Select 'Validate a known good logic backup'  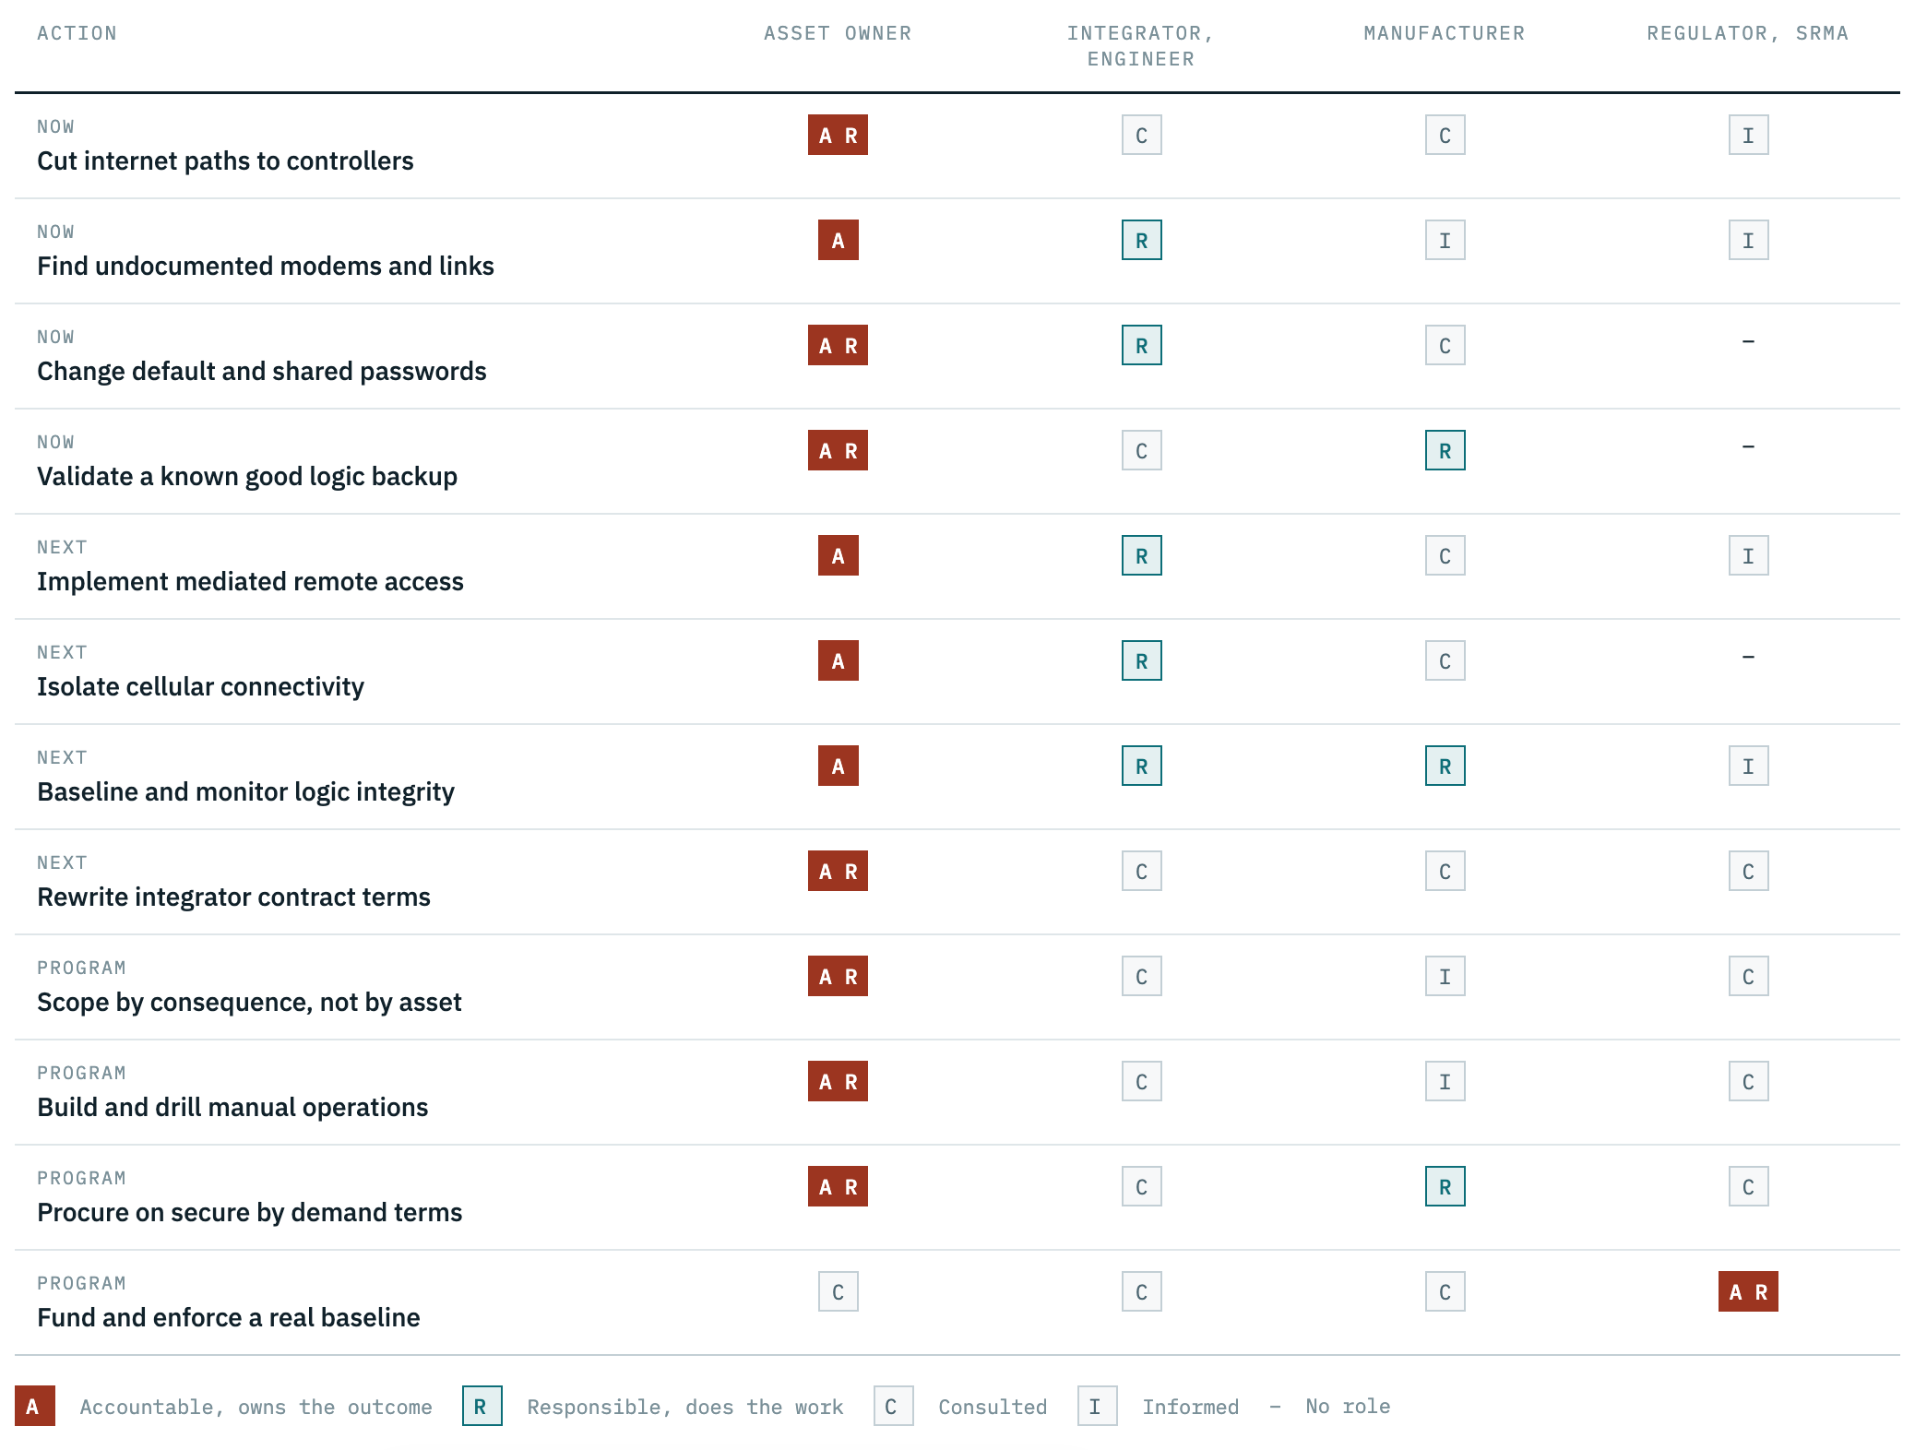[x=247, y=476]
